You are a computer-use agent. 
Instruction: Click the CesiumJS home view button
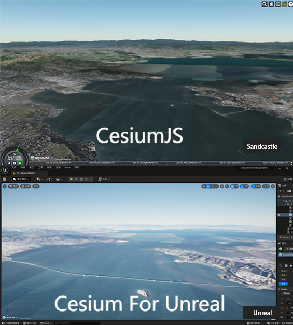click(x=271, y=4)
